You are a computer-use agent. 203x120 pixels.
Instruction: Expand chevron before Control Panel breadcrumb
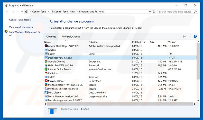(30, 12)
